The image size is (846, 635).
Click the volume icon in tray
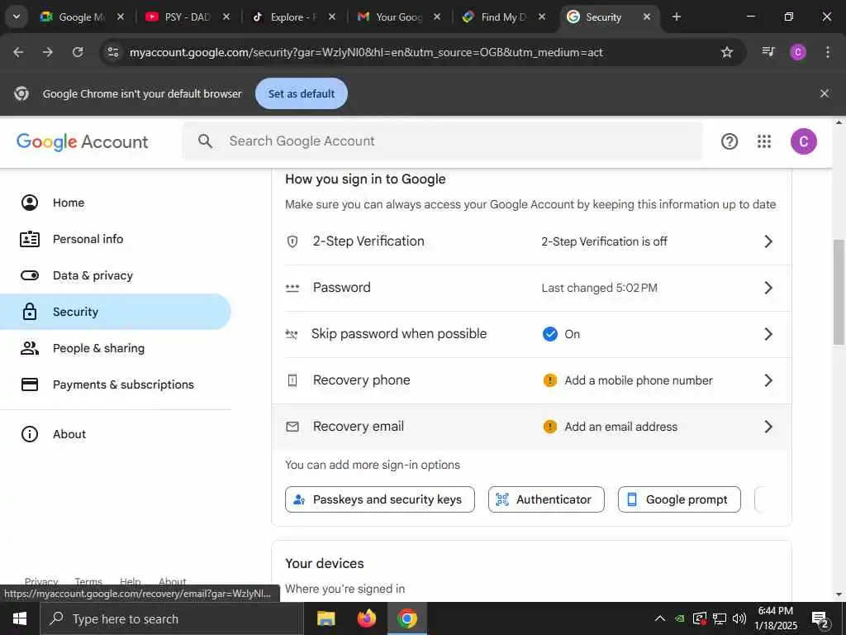point(739,618)
